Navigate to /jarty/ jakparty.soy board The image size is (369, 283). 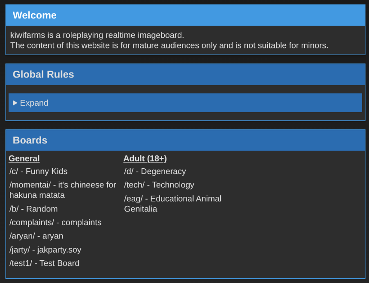[45, 250]
